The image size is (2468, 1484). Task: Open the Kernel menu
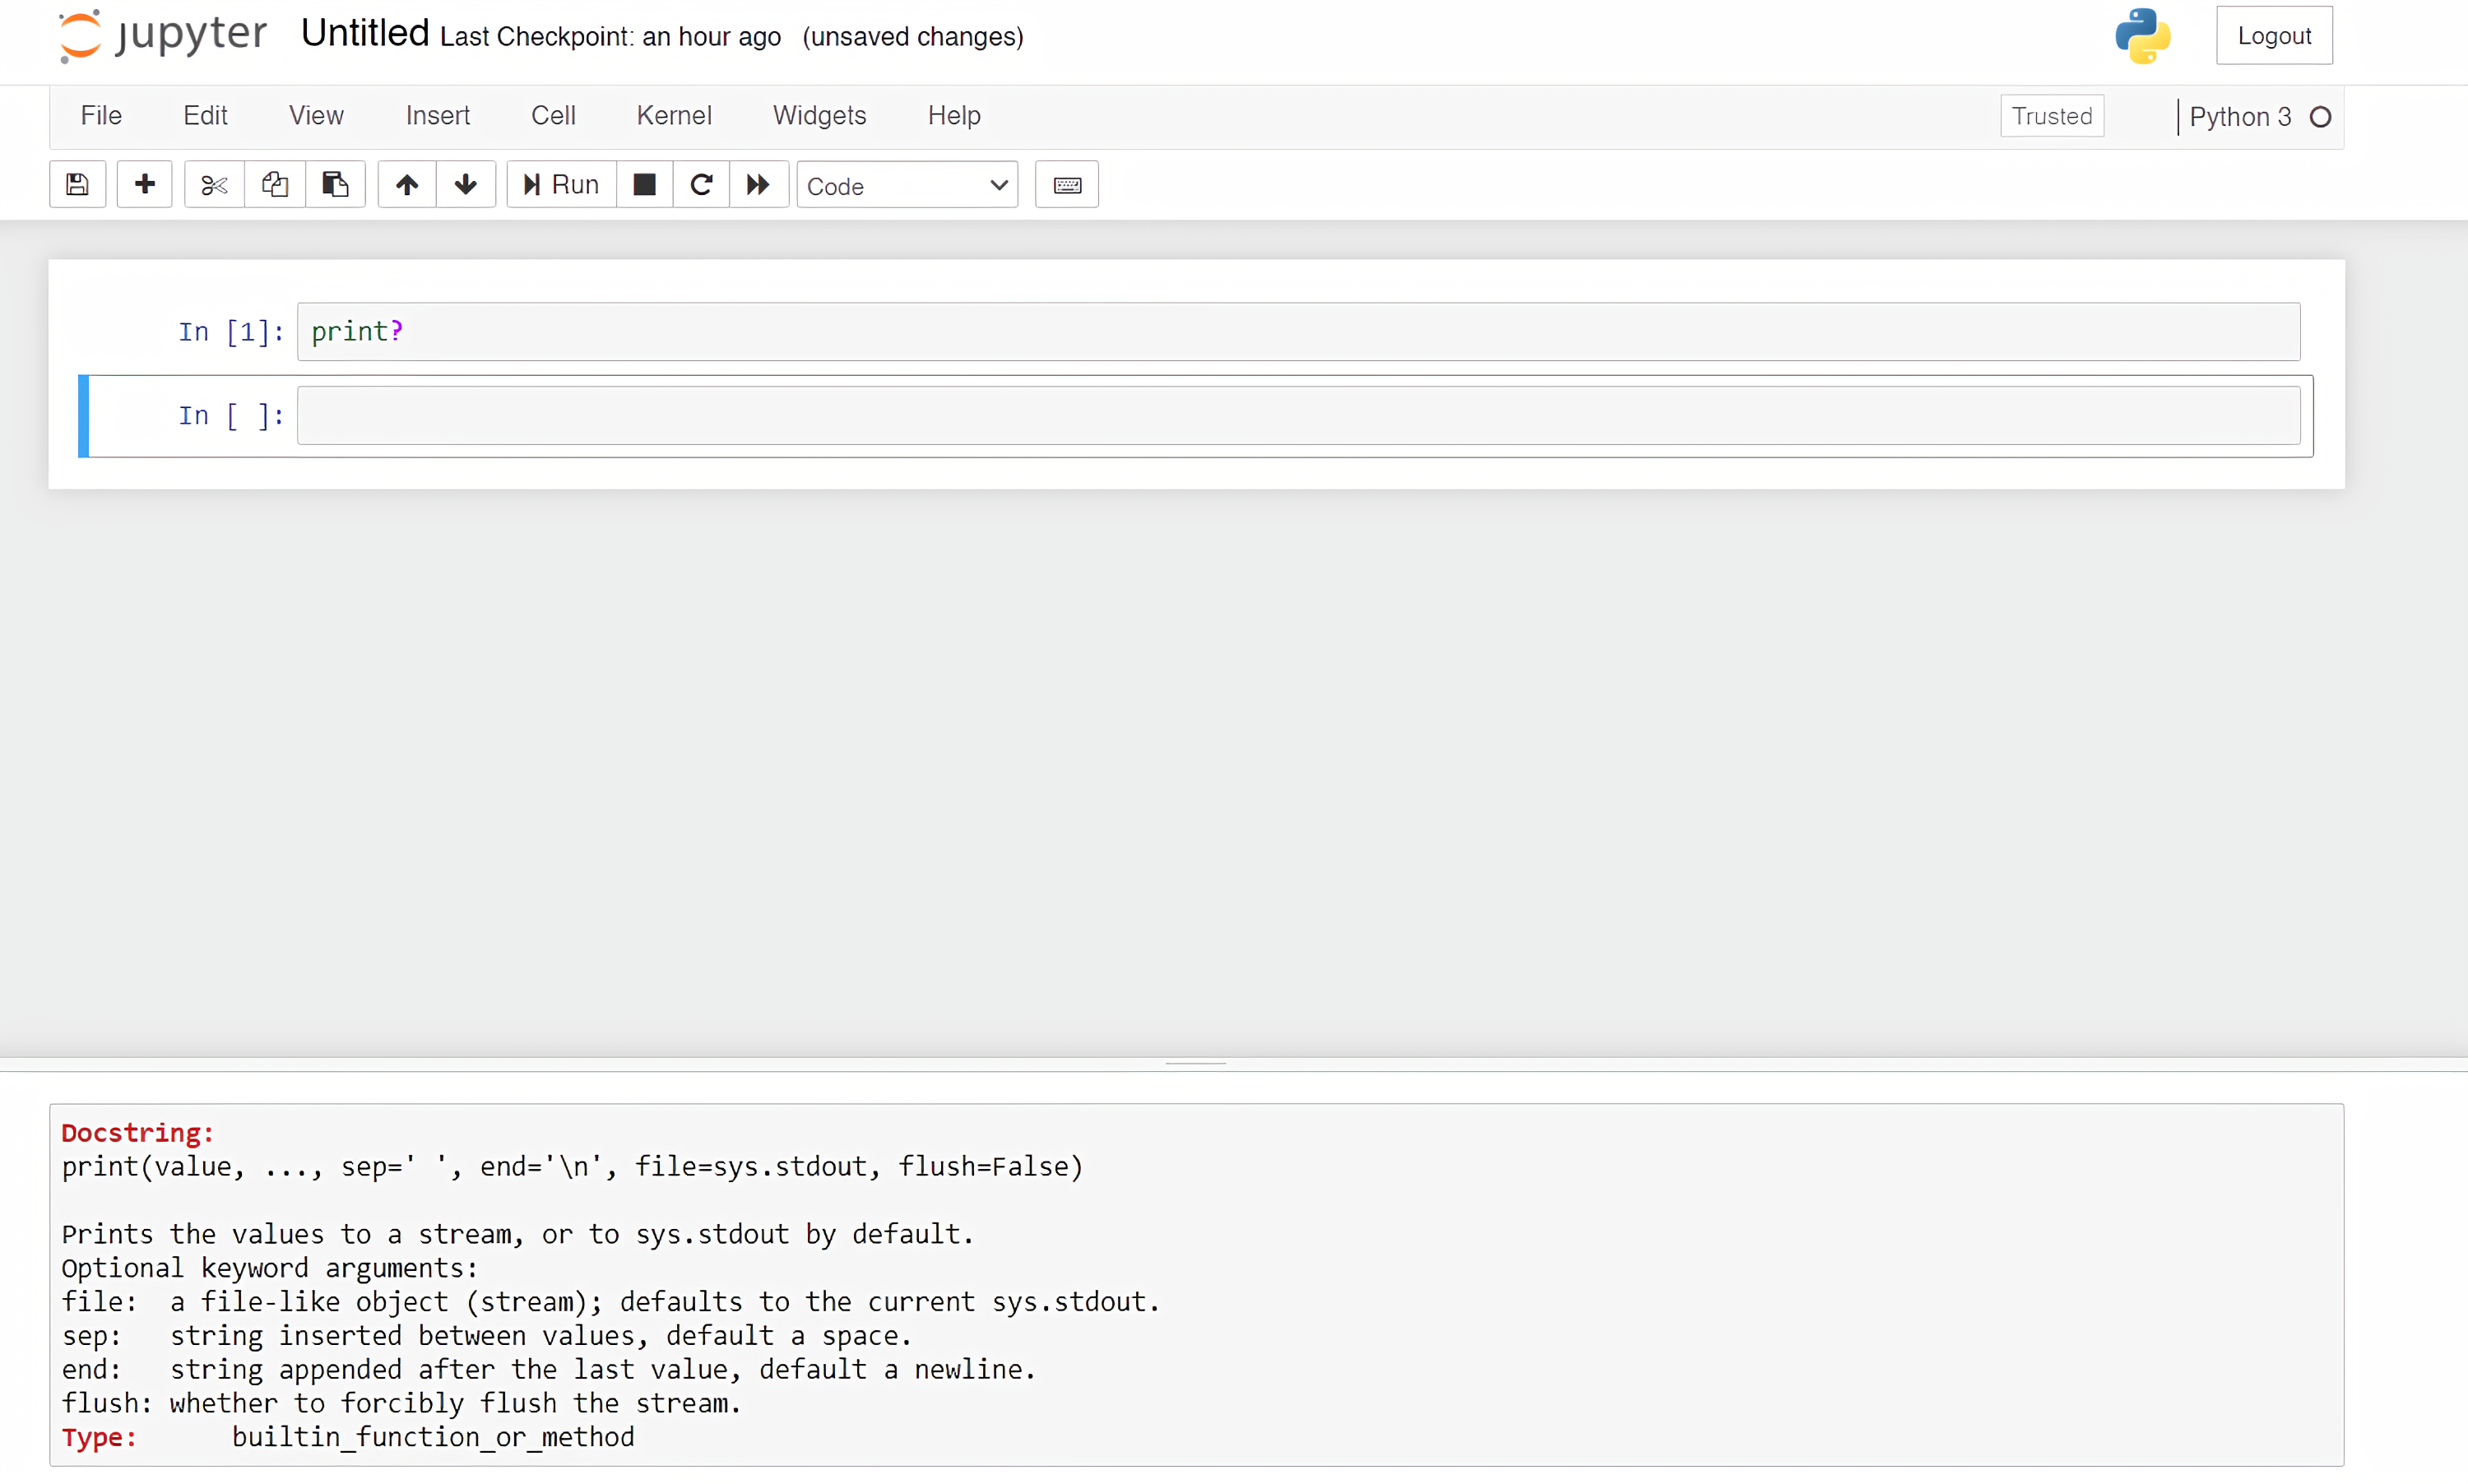pos(673,115)
